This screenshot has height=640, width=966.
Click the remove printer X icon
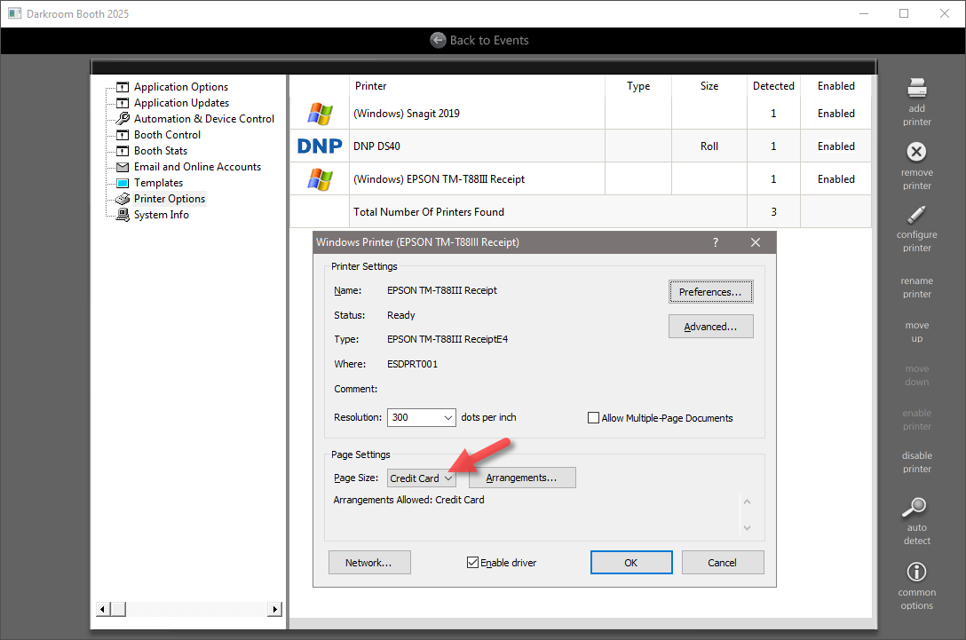coord(916,152)
